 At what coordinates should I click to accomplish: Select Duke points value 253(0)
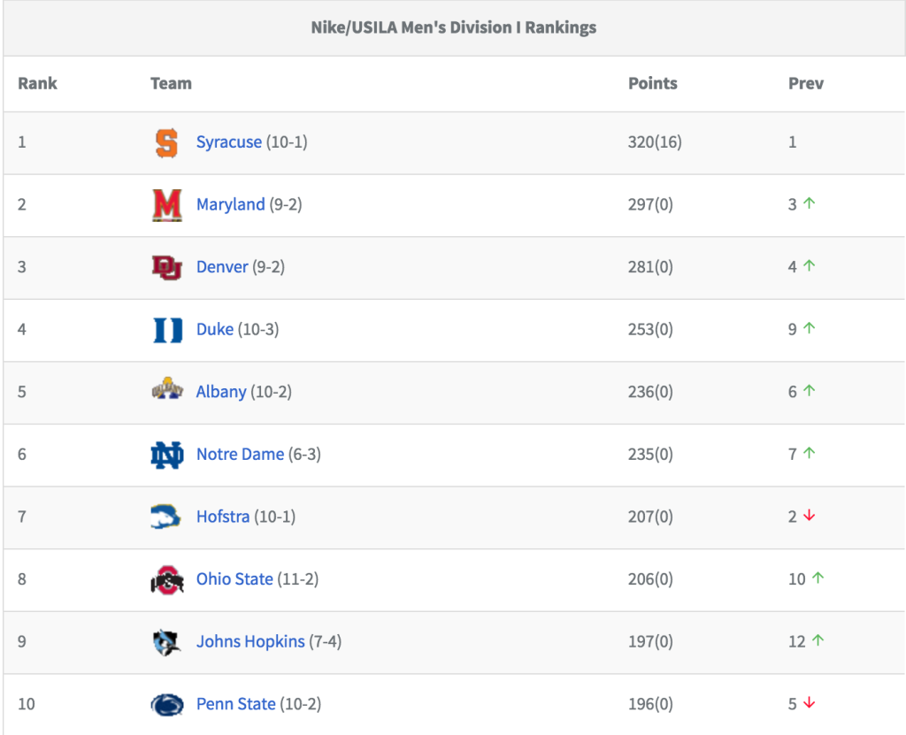pyautogui.click(x=650, y=329)
